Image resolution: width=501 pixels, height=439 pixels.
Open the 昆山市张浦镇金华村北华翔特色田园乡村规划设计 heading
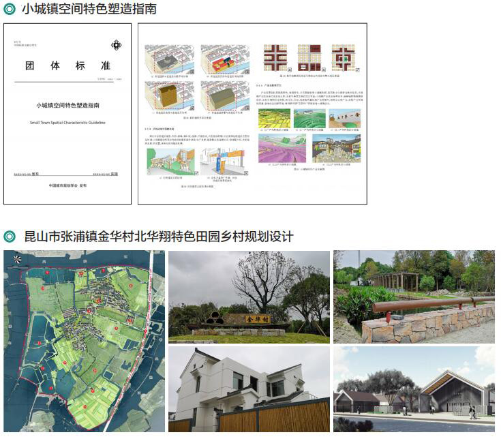coord(158,237)
